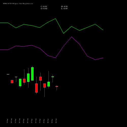Select the '04 Sep' date axis label
The height and width of the screenshot is (127, 127).
[x=56, y=121]
